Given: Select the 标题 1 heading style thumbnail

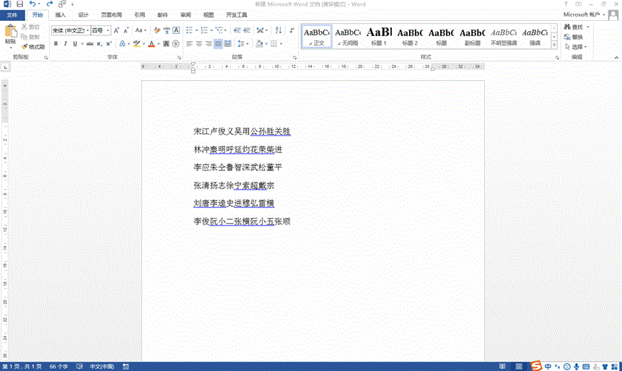Looking at the screenshot, I should (379, 35).
